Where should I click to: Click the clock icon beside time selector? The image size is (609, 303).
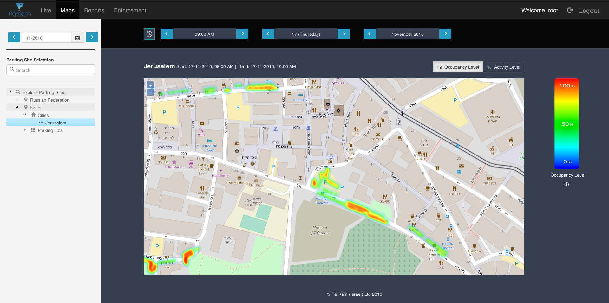149,34
